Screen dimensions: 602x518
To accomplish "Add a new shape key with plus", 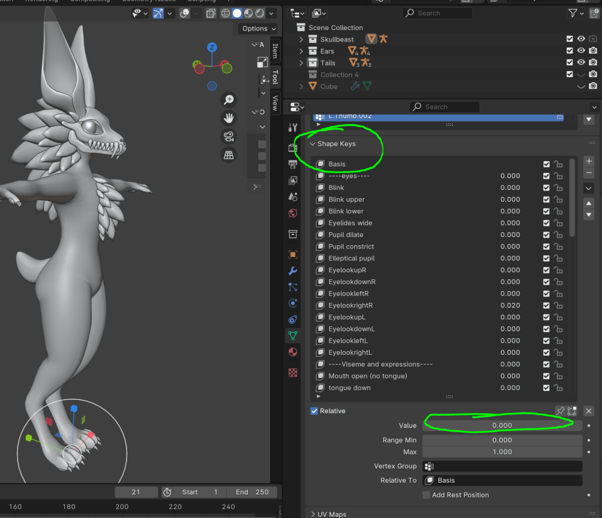I will [588, 161].
